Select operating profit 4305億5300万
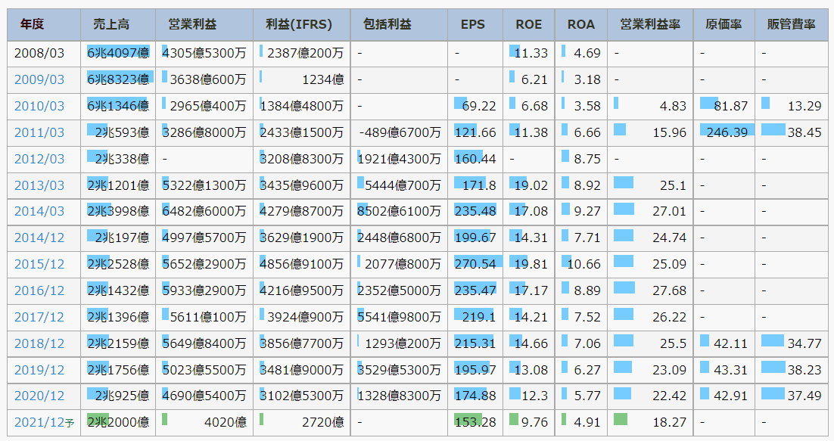The width and height of the screenshot is (834, 441). tap(204, 54)
